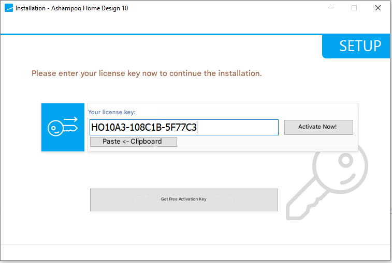Click 'Please enter your license key' prompt text
This screenshot has height=263, width=392.
coord(147,73)
